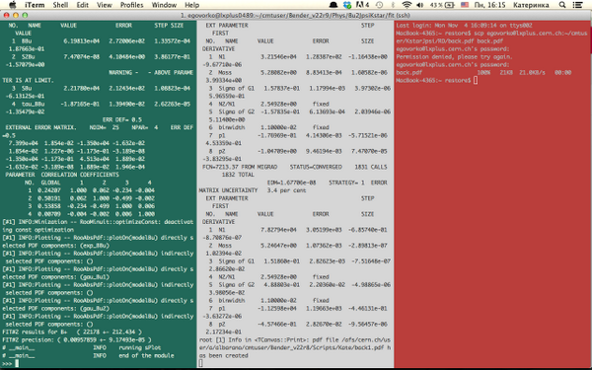Click SBu value '2.21780e+04'
This screenshot has height=370, width=592.
click(81, 89)
